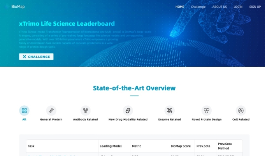Select the Enzyme Related icon

click(170, 111)
